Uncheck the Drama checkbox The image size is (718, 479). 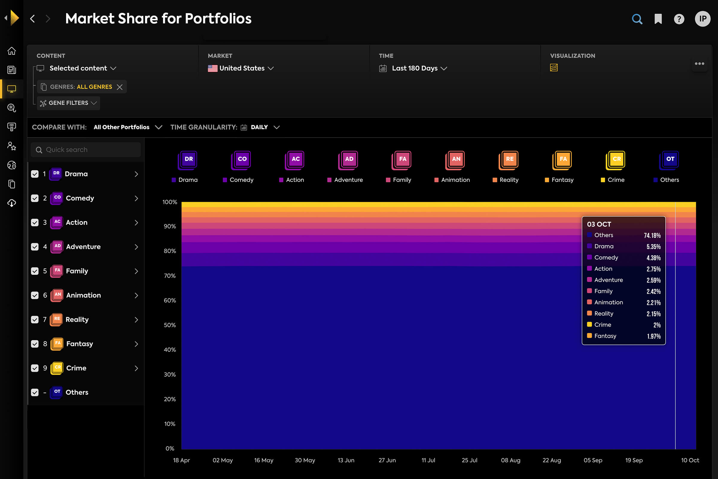coord(35,174)
